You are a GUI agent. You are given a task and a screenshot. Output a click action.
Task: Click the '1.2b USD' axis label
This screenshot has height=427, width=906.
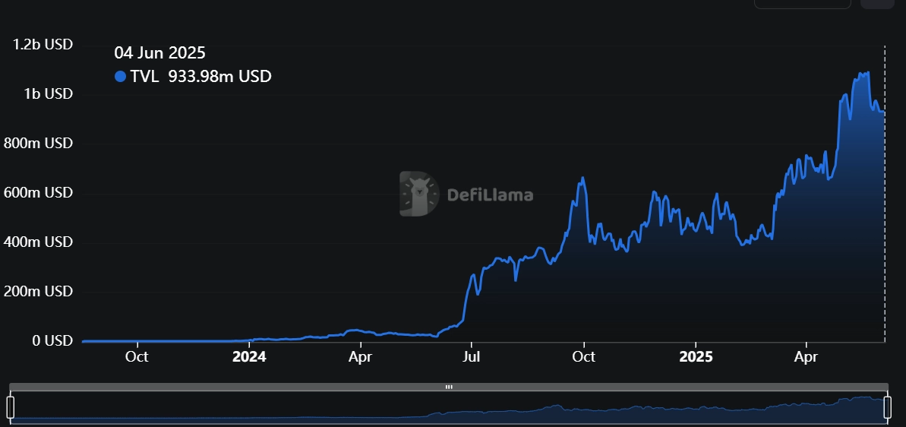(x=43, y=44)
